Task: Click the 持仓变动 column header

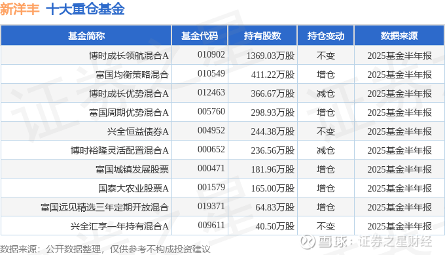Action: pos(326,36)
